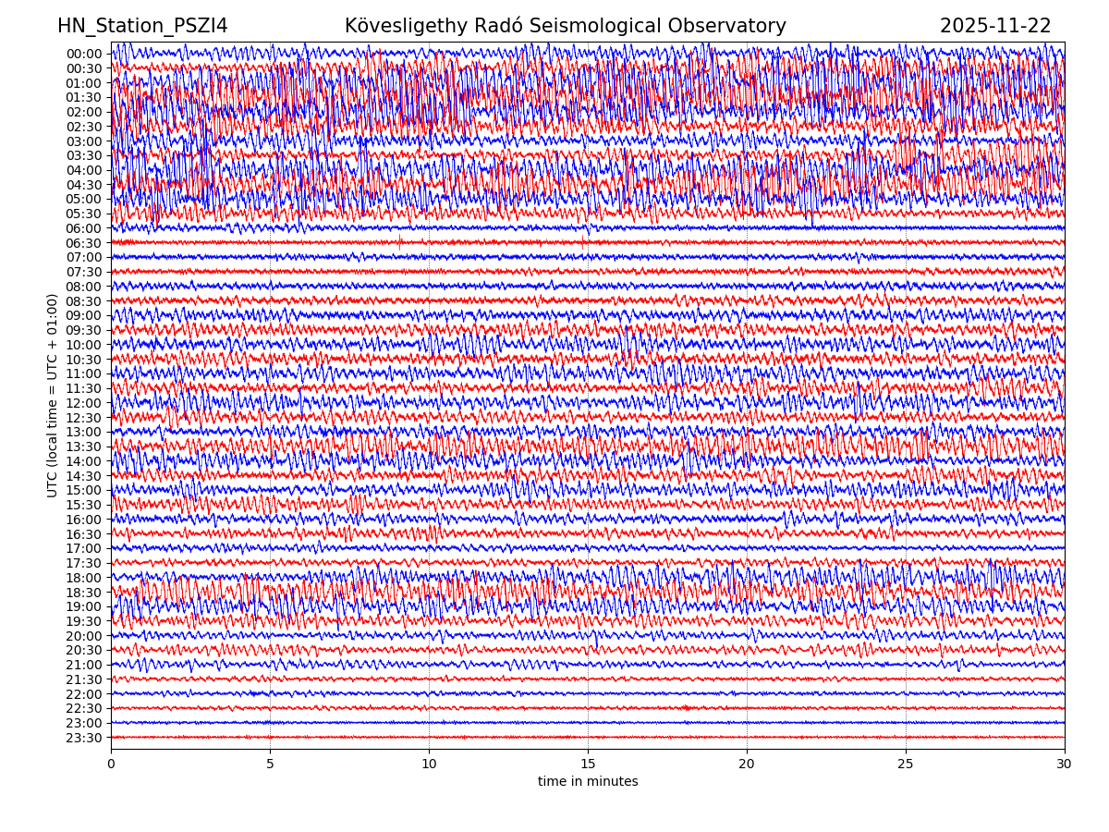Click the x-axis tick label 25
1109x832 pixels.
click(906, 764)
